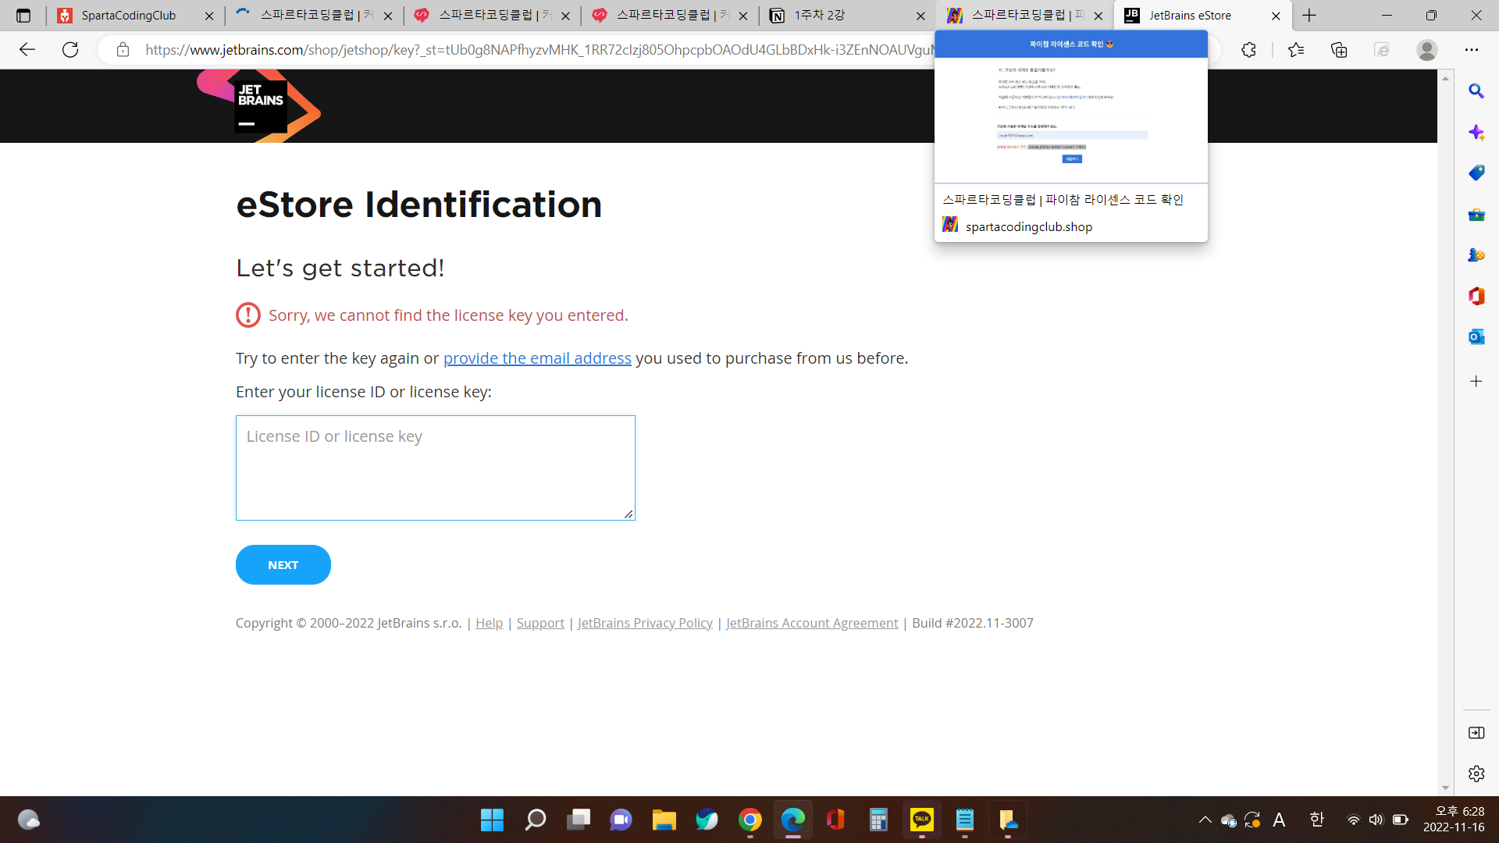Add a new sidebar app

pyautogui.click(x=1476, y=382)
